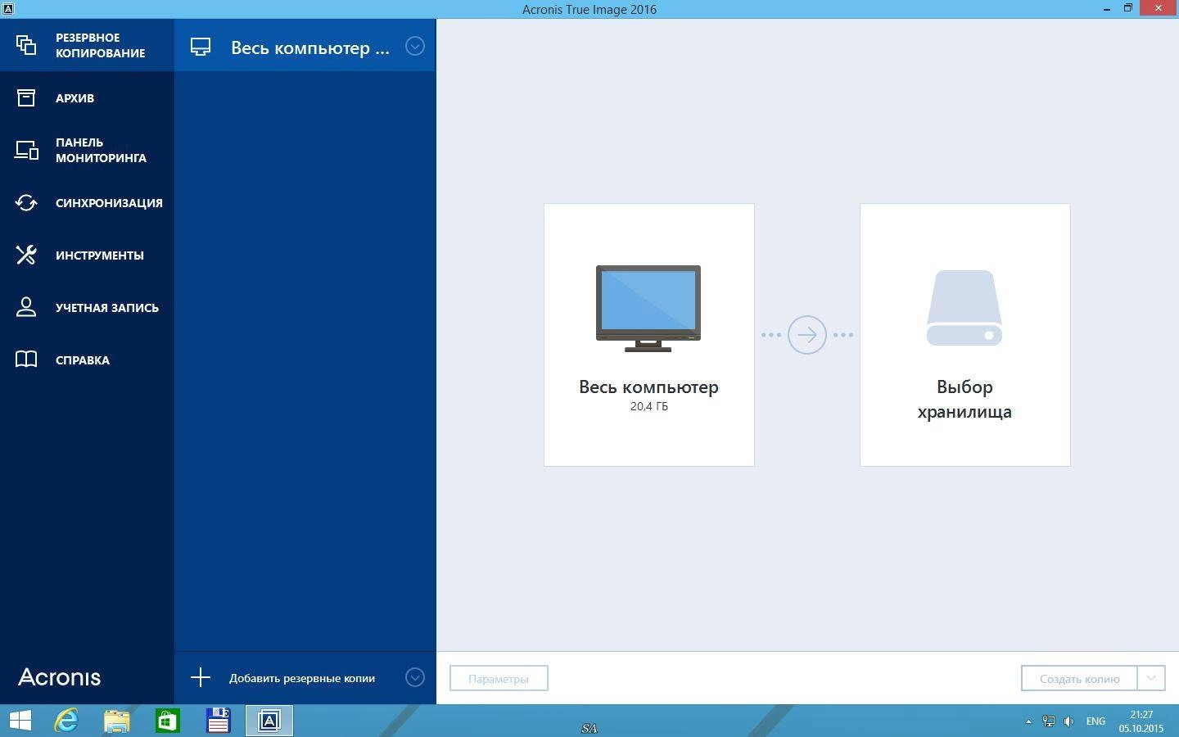Click the Создать копию button
This screenshot has height=737, width=1179.
pyautogui.click(x=1079, y=678)
